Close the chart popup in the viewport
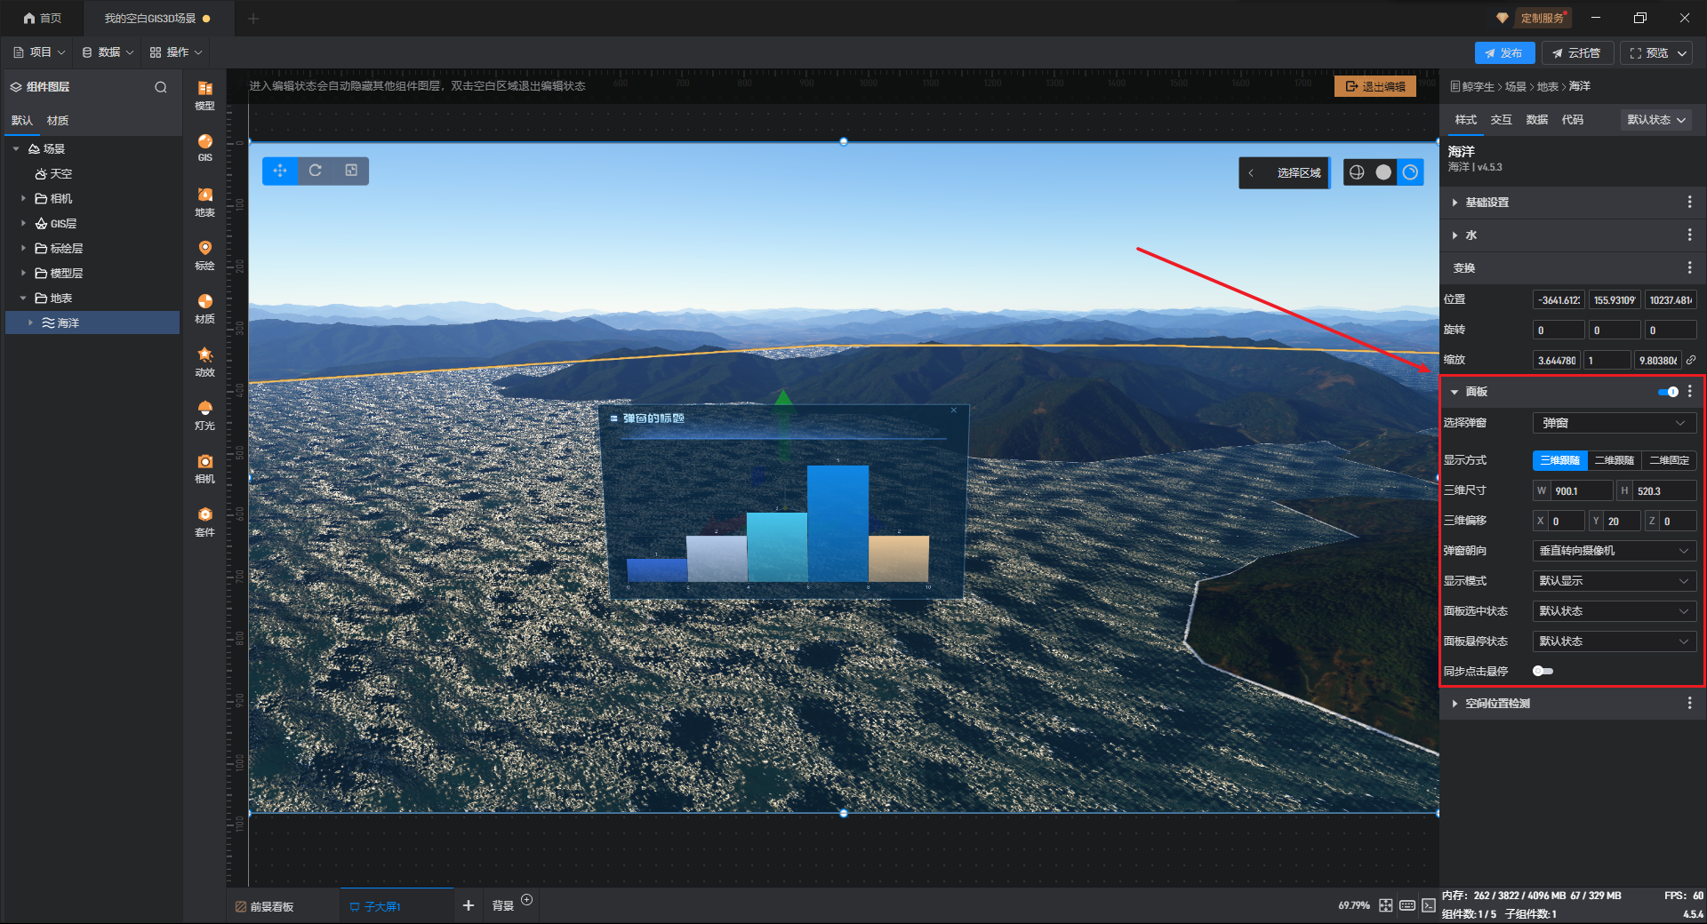1707x924 pixels. tap(954, 410)
